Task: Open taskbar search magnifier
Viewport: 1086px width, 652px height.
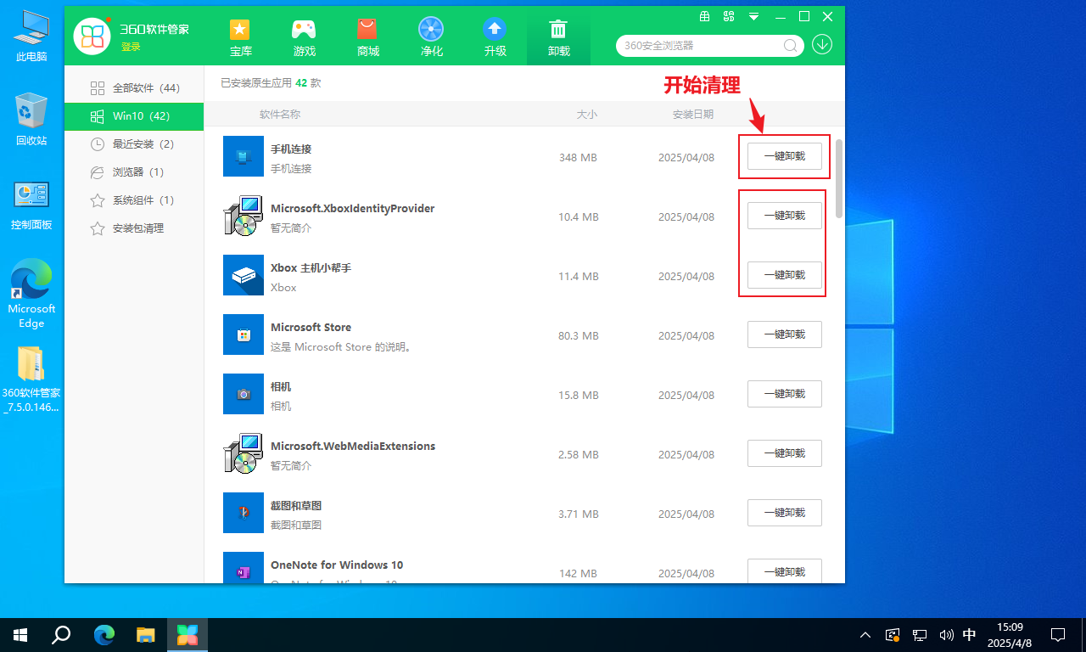Action: pos(61,634)
